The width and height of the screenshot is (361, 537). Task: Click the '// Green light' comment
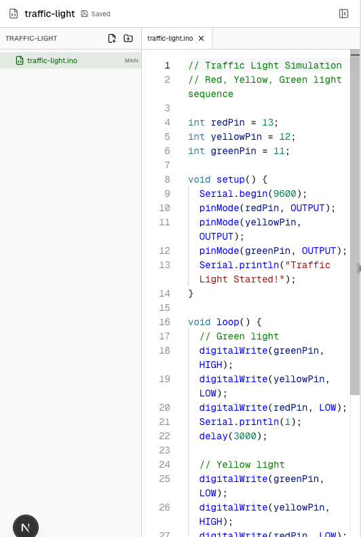pos(239,336)
